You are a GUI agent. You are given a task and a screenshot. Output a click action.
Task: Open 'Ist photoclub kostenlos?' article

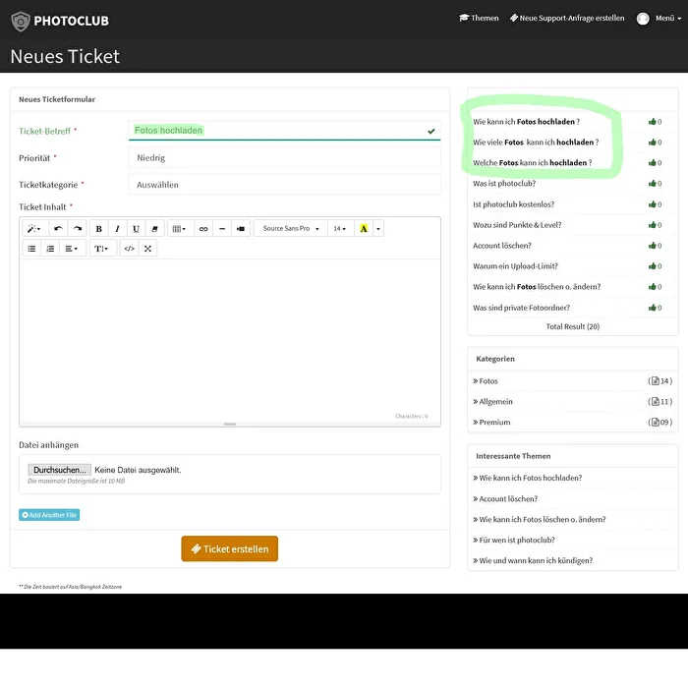(x=513, y=204)
